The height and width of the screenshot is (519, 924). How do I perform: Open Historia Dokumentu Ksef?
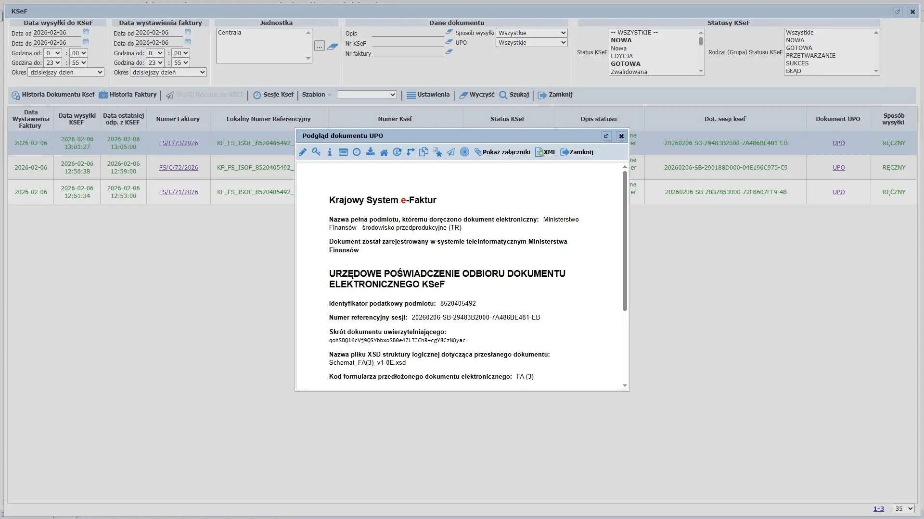pyautogui.click(x=53, y=95)
